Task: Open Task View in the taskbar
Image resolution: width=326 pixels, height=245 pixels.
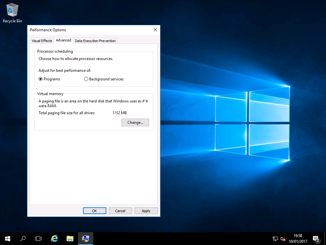Action: click(38, 239)
